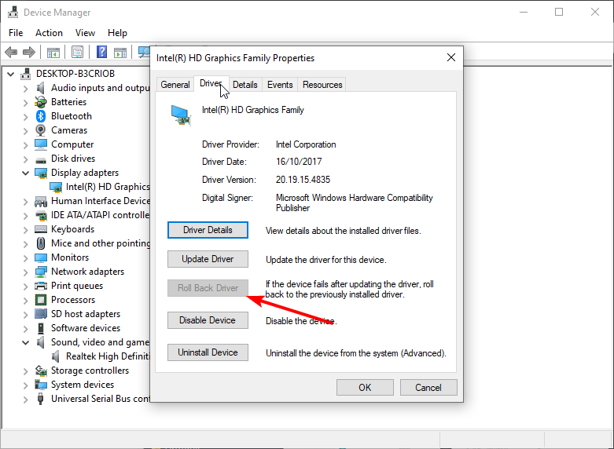Click the Bluetooth device icon
This screenshot has width=614, height=449.
click(x=41, y=116)
